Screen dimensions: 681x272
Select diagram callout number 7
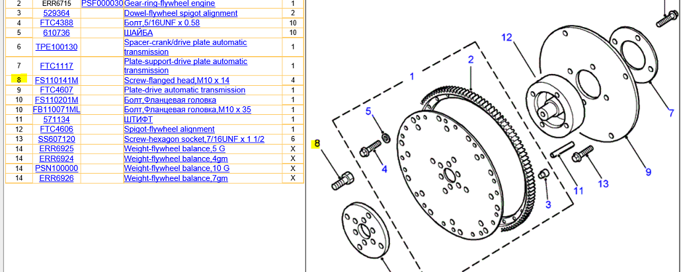tap(670, 112)
